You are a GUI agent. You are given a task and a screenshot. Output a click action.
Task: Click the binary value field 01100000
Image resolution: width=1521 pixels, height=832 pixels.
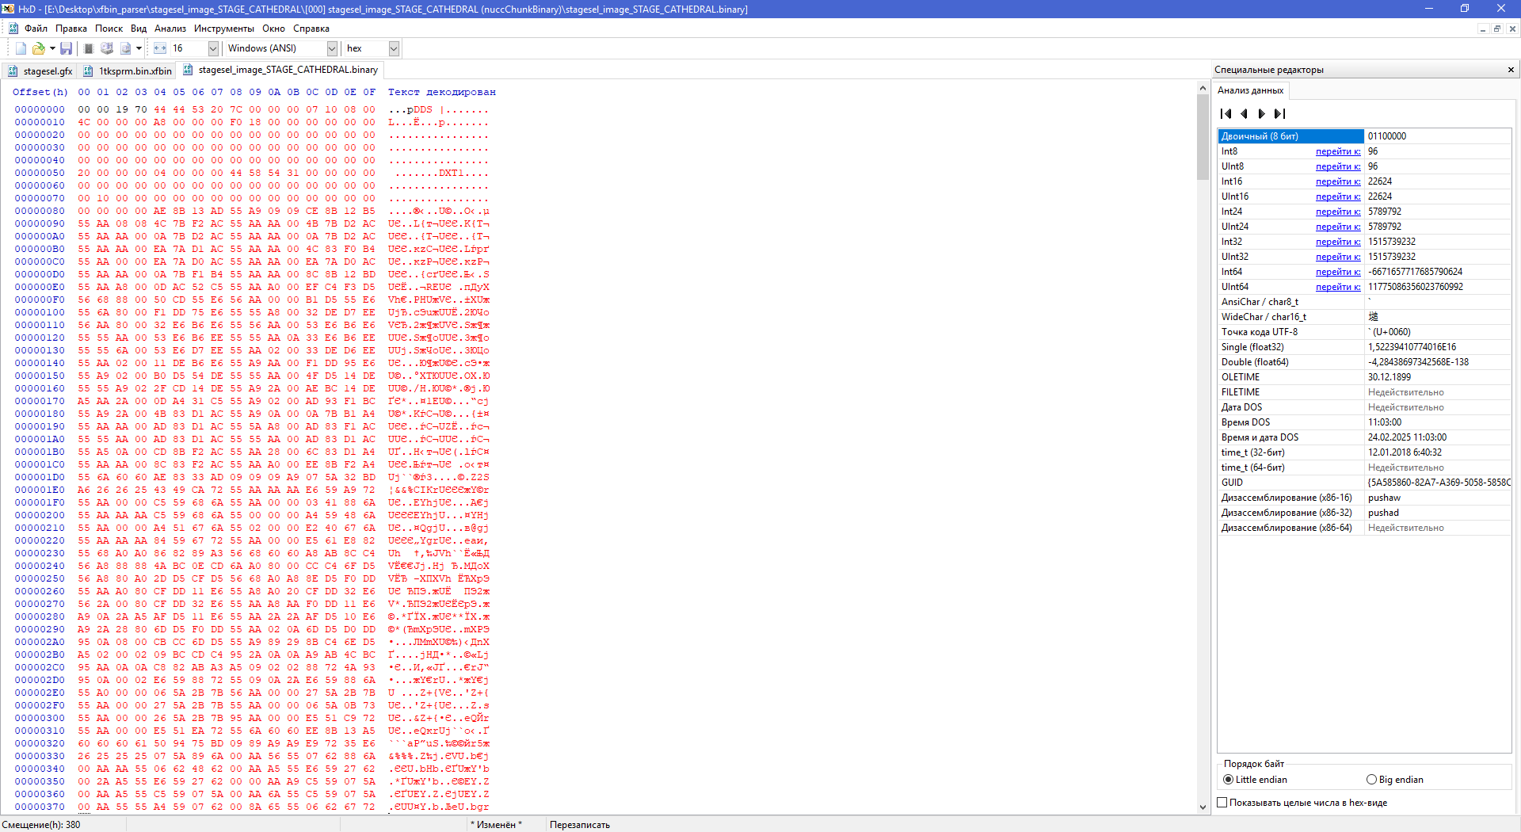pos(1438,136)
